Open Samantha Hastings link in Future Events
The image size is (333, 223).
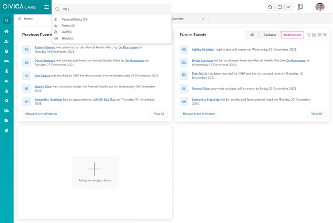205,100
